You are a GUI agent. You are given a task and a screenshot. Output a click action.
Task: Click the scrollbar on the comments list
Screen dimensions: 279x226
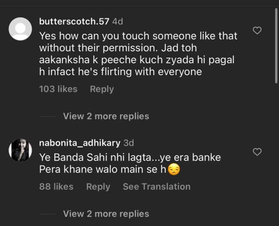276,46
